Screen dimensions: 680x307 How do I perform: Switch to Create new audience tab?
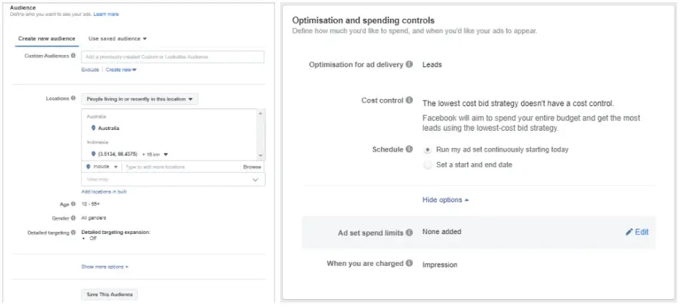coord(46,39)
